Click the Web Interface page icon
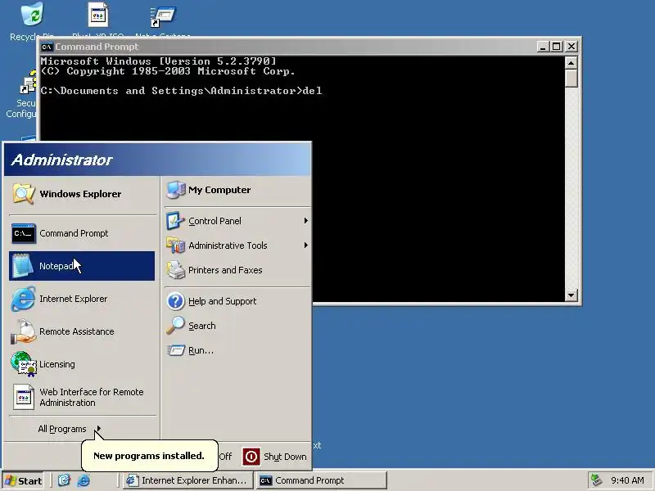655x491 pixels. click(24, 397)
